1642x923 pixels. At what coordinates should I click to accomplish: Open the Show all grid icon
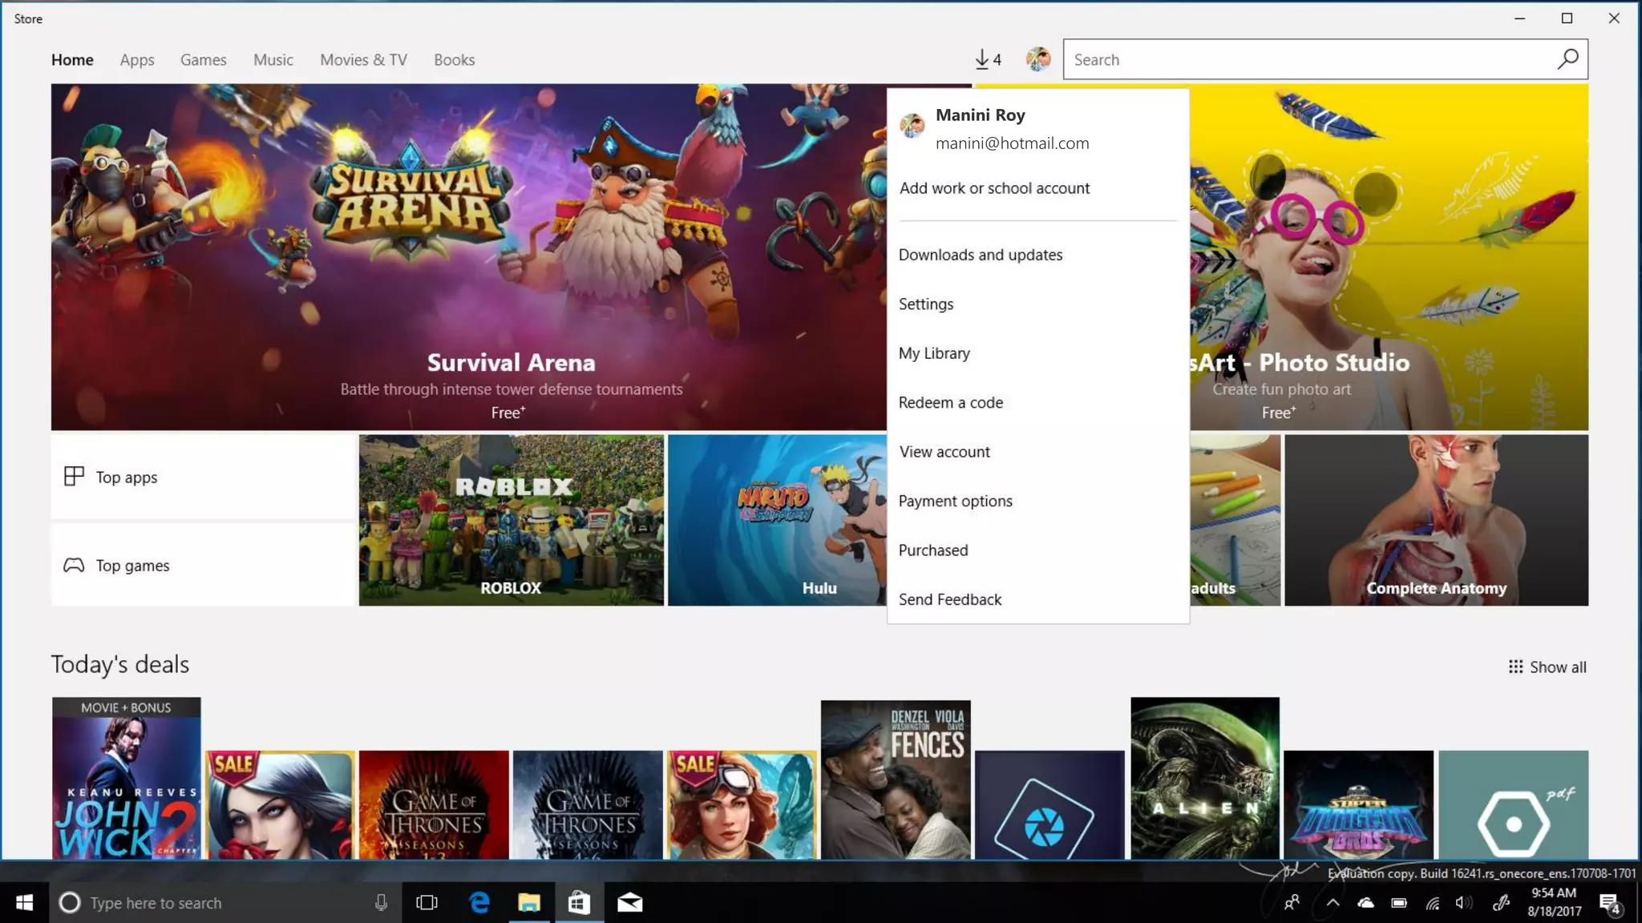click(x=1515, y=667)
